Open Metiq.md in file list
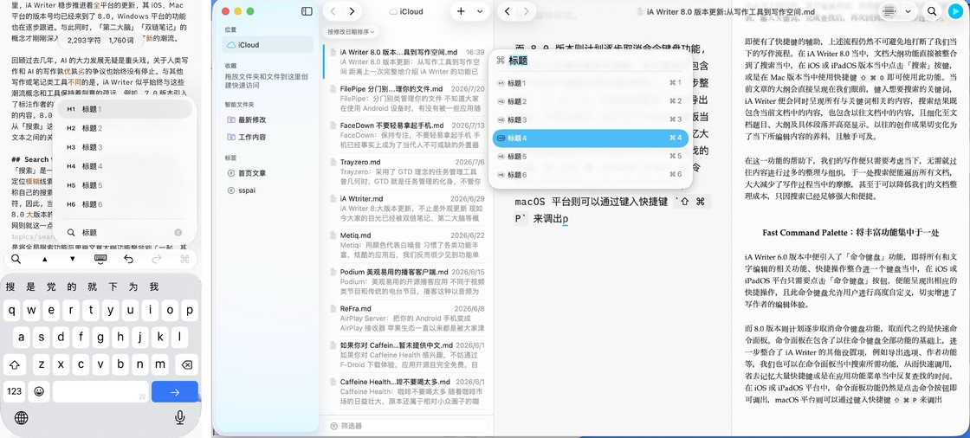The height and width of the screenshot is (438, 970). click(x=408, y=244)
